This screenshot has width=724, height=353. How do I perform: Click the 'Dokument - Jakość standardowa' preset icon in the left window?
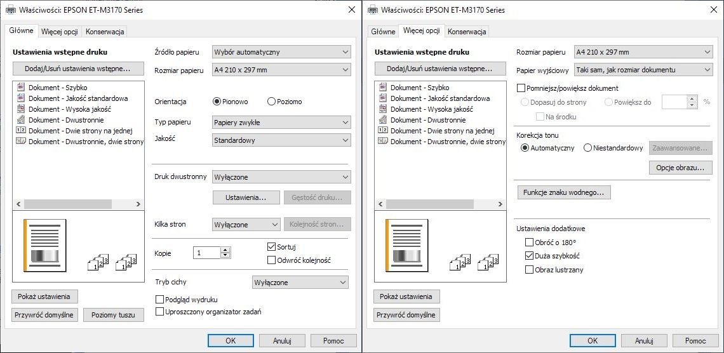tap(21, 98)
